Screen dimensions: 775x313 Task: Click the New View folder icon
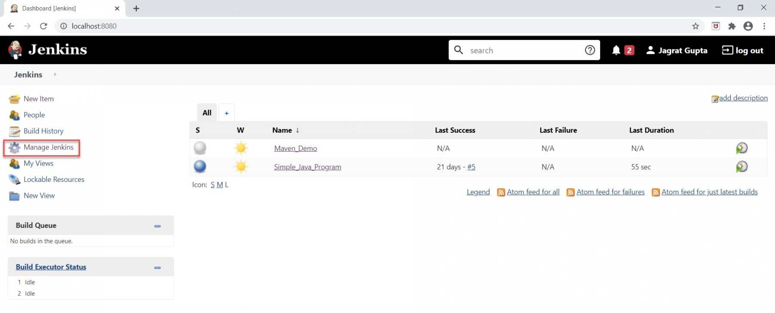click(14, 196)
